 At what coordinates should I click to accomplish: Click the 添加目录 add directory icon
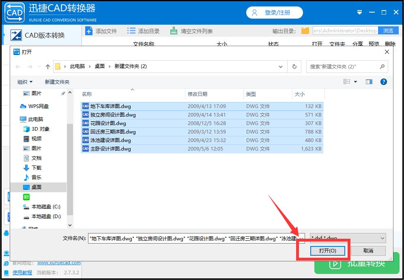131,30
